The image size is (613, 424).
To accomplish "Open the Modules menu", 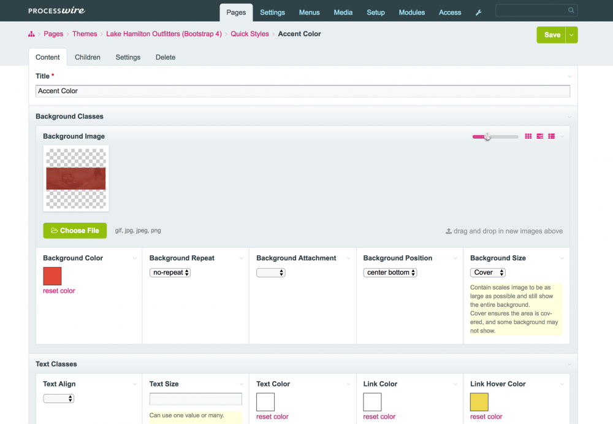I will (411, 12).
